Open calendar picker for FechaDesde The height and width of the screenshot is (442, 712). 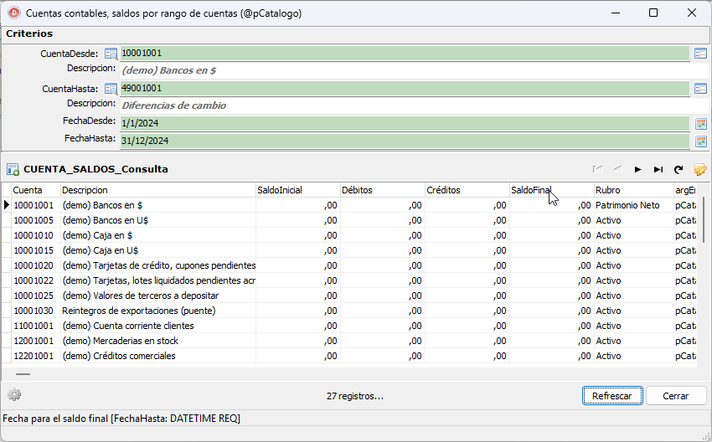point(700,123)
